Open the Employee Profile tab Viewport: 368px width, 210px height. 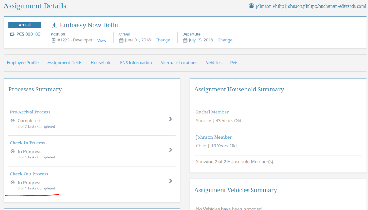tap(23, 63)
